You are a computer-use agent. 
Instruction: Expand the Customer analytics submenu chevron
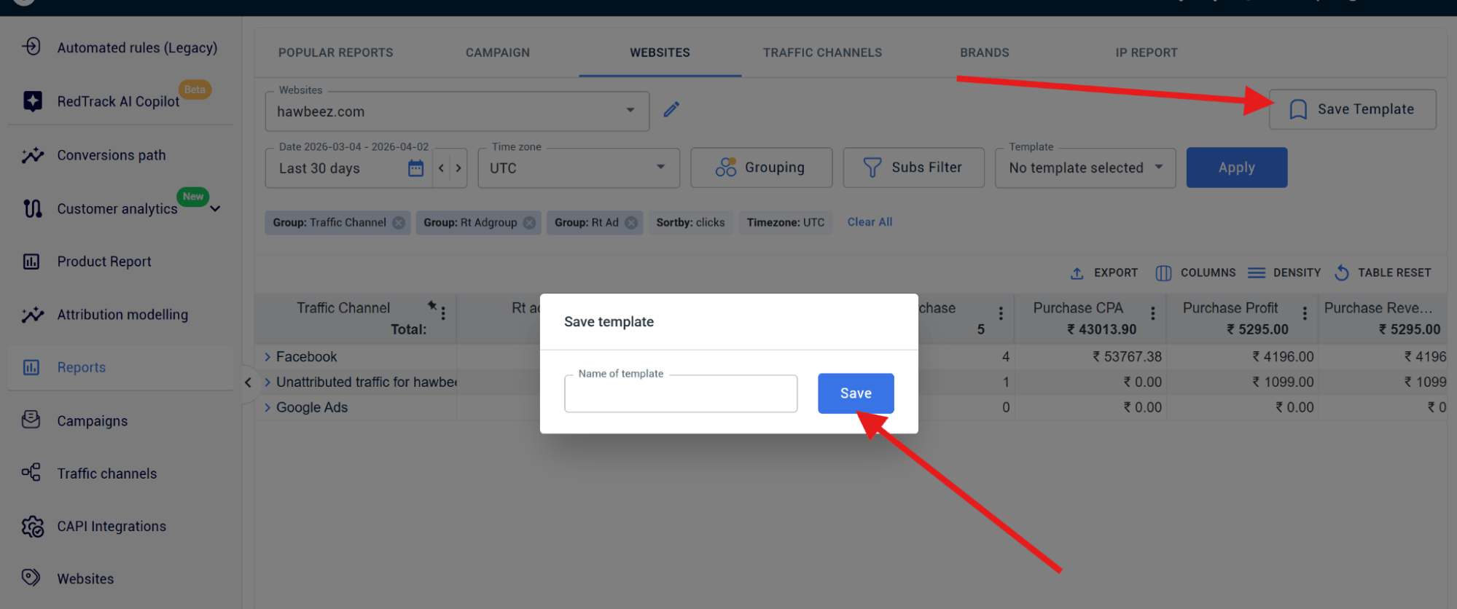(x=216, y=209)
